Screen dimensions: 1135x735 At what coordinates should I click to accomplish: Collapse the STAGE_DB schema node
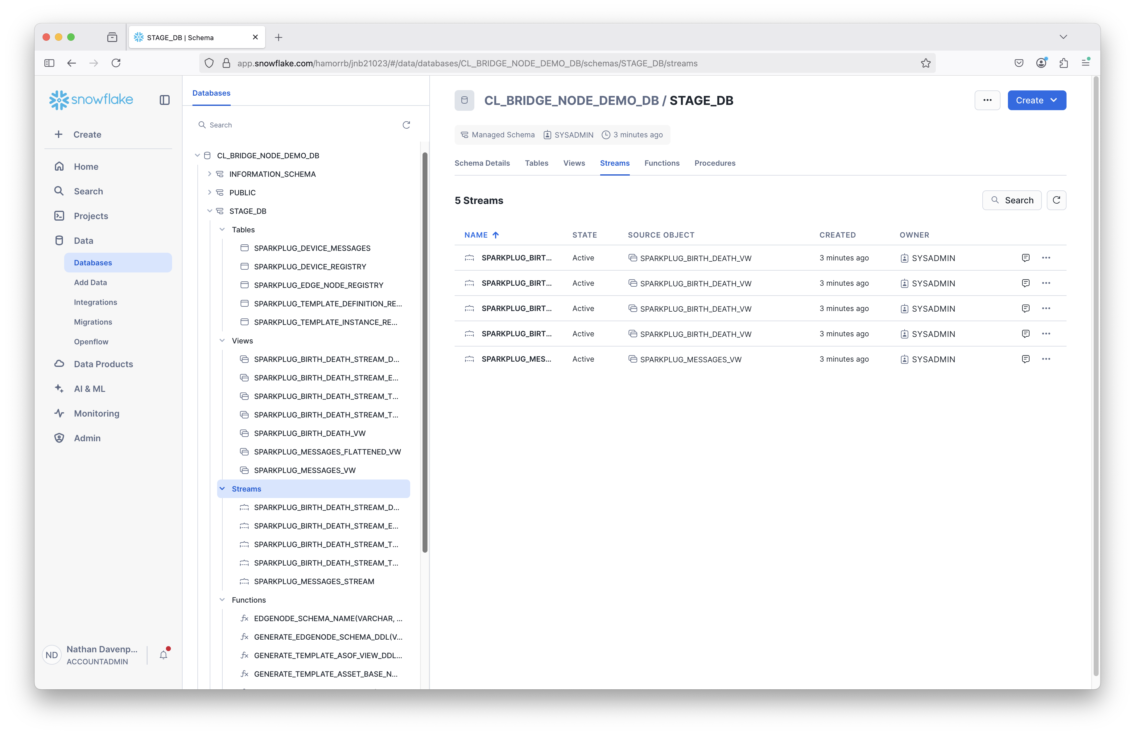click(x=209, y=211)
